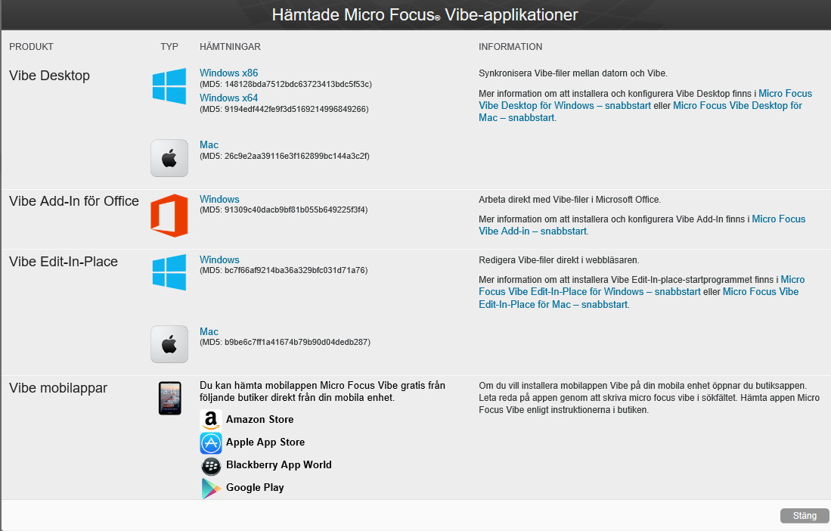The image size is (831, 531).
Task: Click the Blackberry App World icon
Action: [x=211, y=465]
